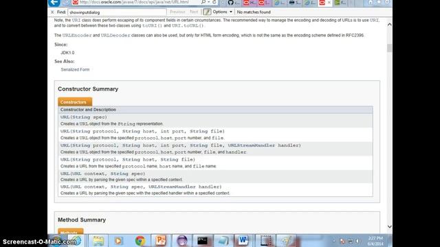Open the media player taskbar icon
The width and height of the screenshot is (440, 247).
[x=118, y=241]
